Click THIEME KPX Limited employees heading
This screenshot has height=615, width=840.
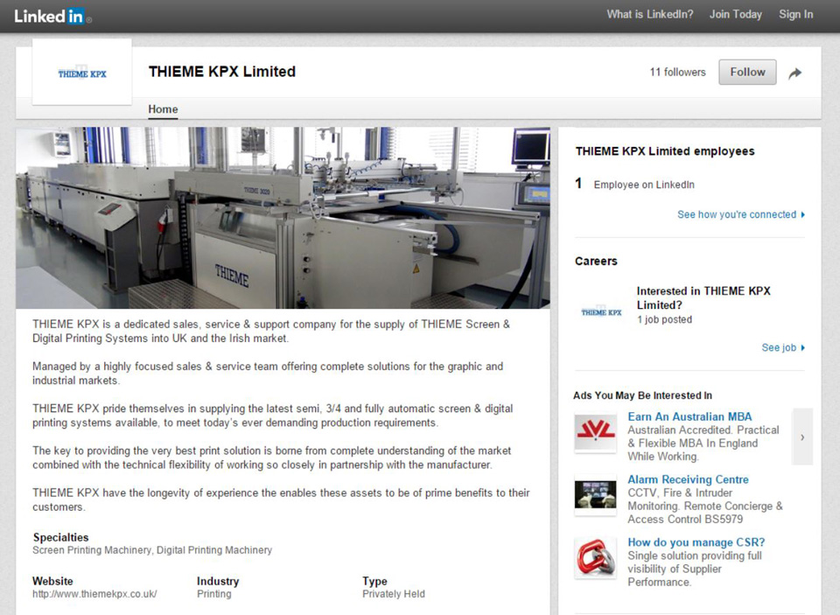click(665, 151)
